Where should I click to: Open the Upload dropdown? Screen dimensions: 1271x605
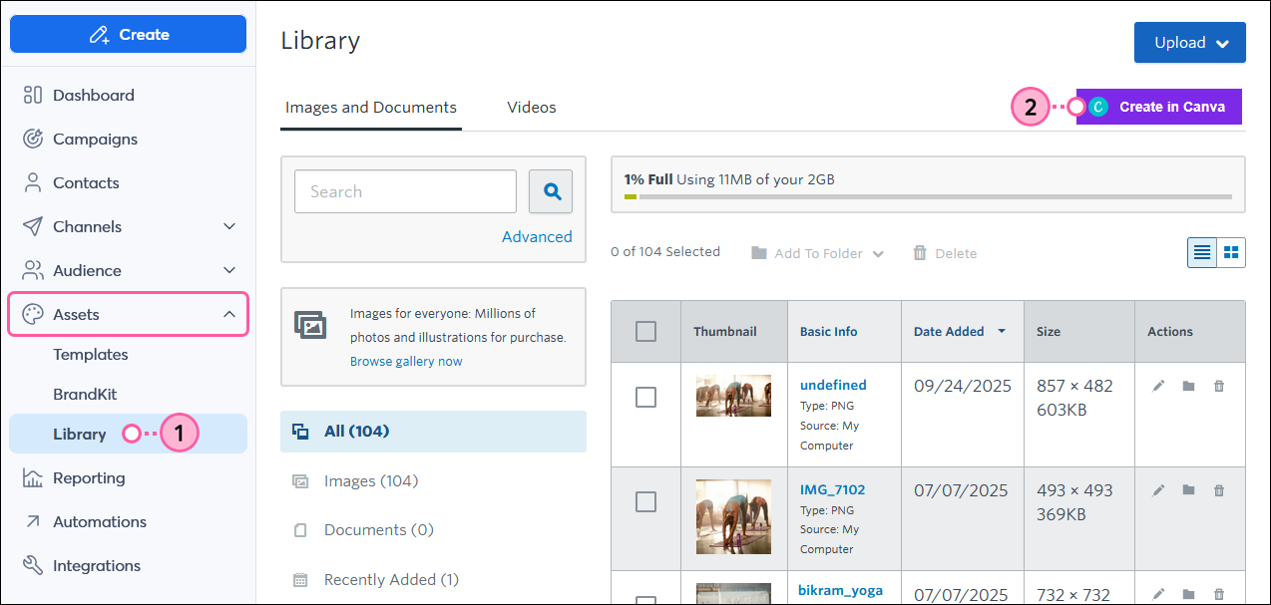[1189, 43]
